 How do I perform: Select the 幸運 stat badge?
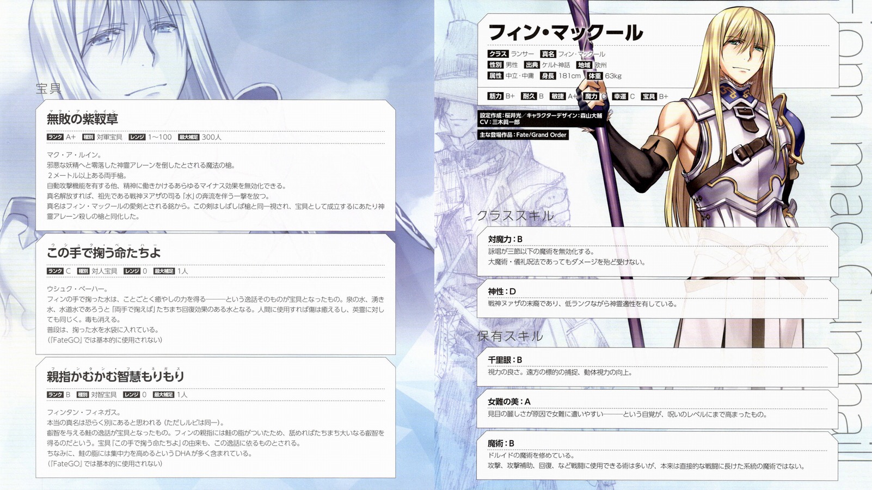pos(620,96)
